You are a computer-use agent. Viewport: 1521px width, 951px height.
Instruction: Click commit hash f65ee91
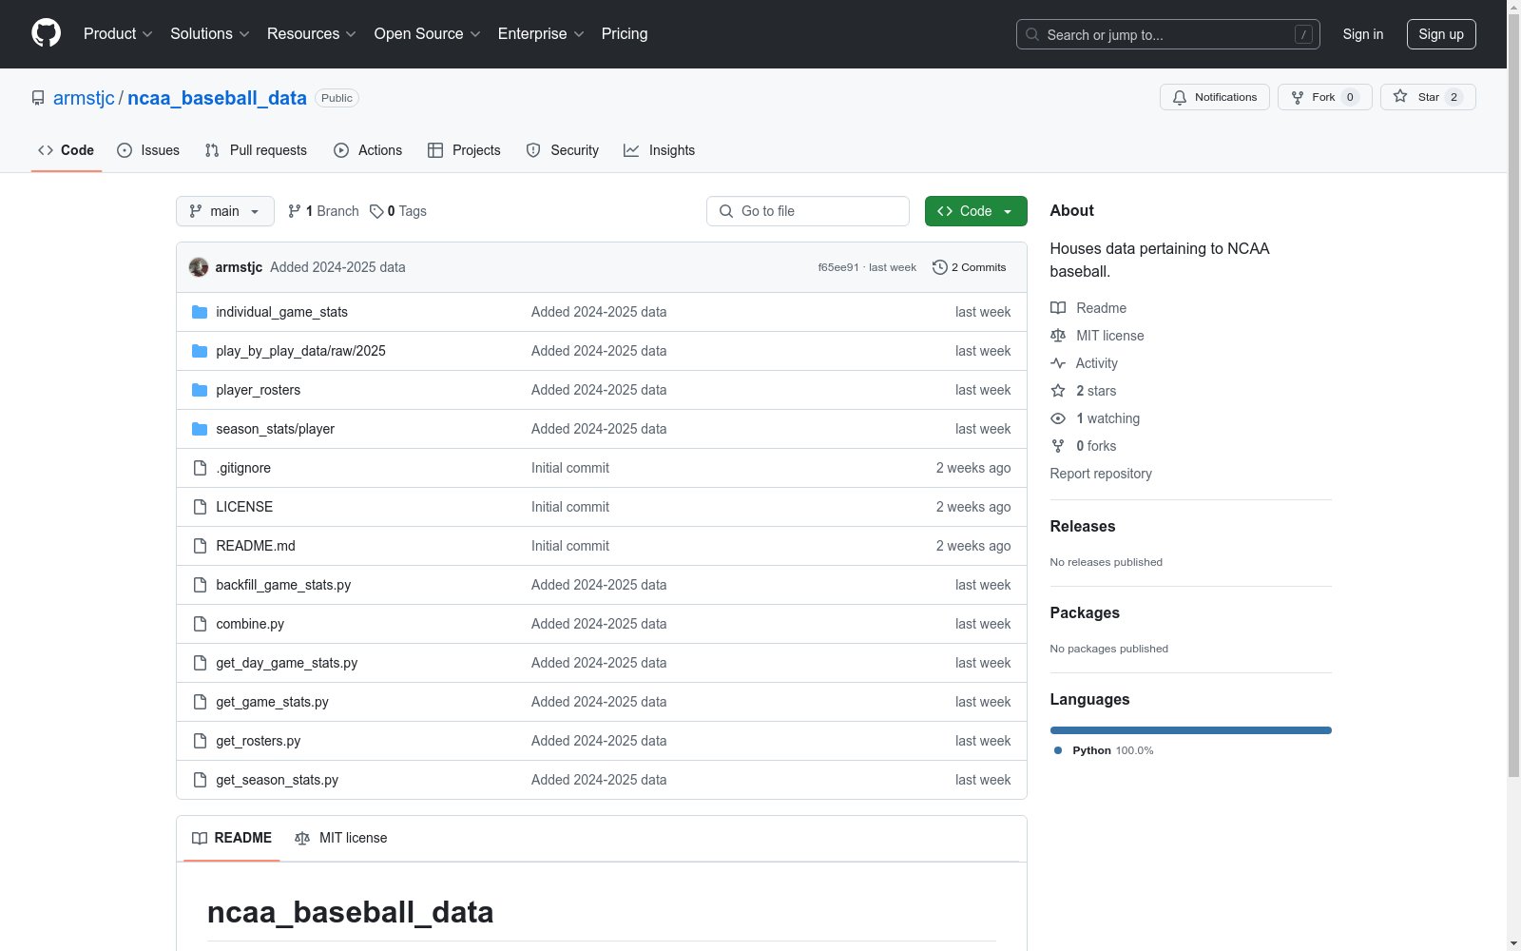click(838, 267)
